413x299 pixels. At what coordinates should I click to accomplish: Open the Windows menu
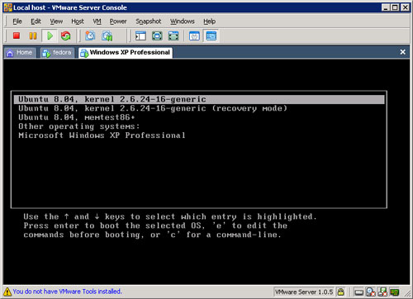click(x=183, y=21)
